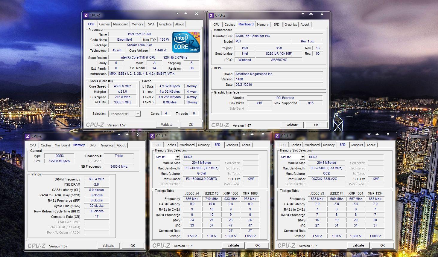Click the Command Rate 1T value
Screen dimensions: 438x257
pos(96,216)
